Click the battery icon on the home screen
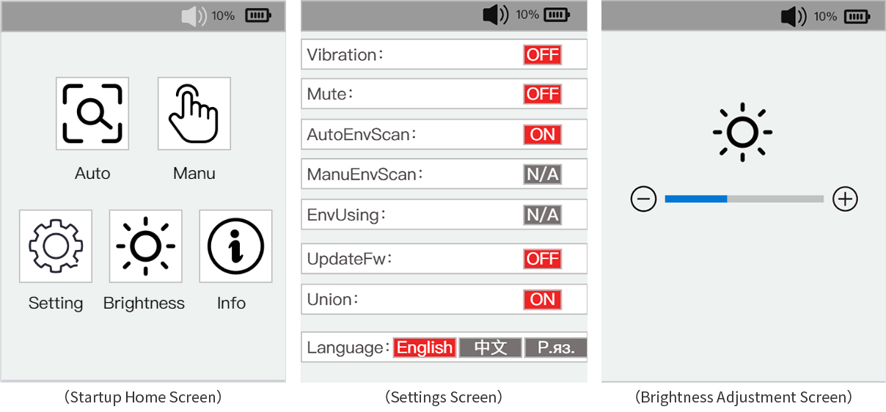The width and height of the screenshot is (886, 412). 257,15
